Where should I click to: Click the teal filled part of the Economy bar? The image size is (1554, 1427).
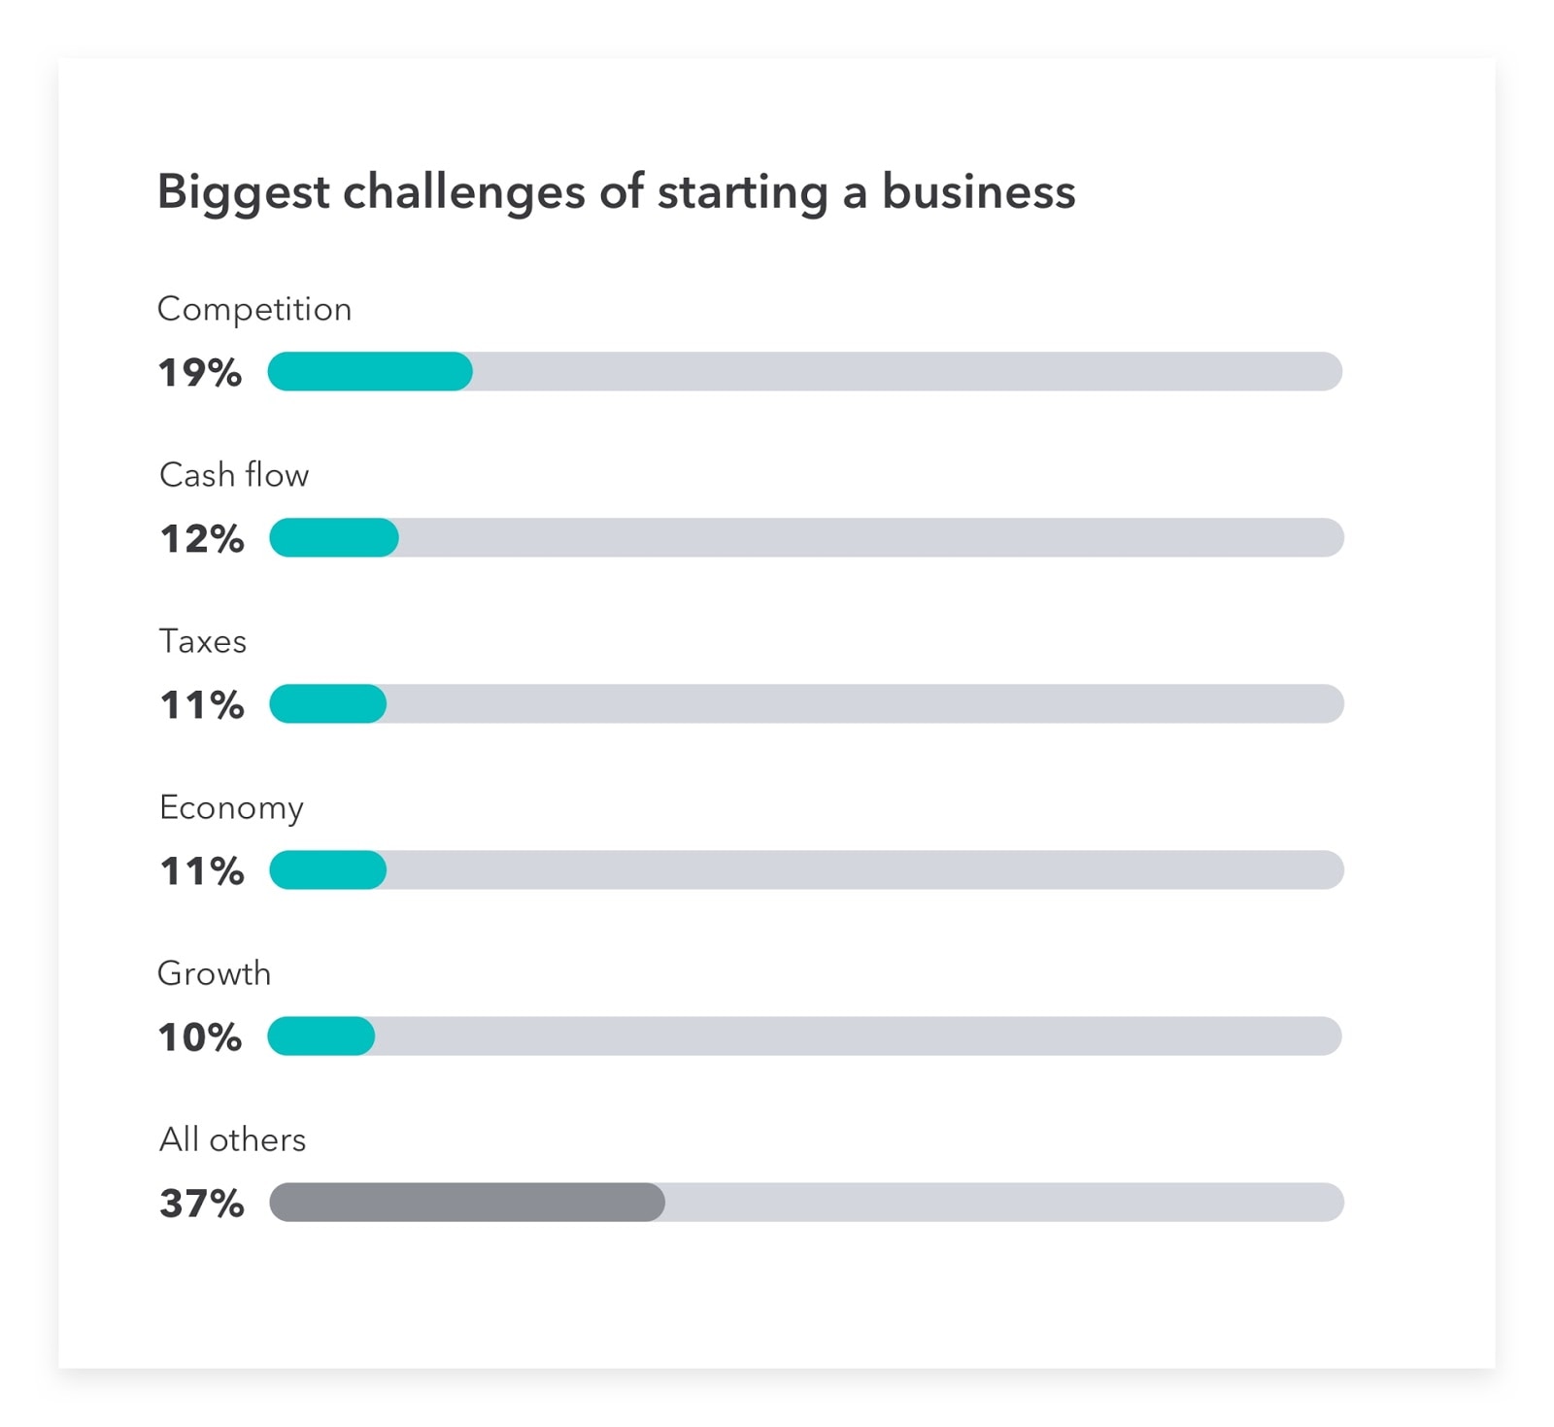point(328,870)
